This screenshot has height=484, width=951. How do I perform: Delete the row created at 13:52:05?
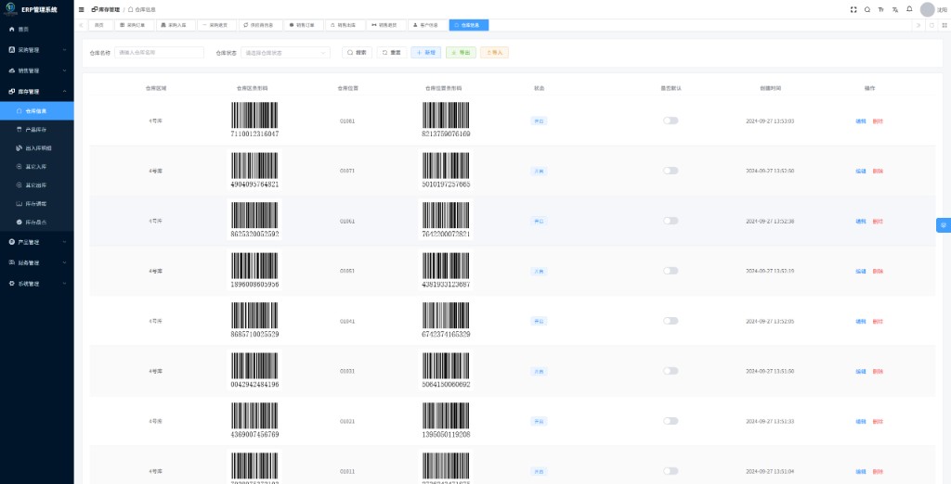point(878,322)
